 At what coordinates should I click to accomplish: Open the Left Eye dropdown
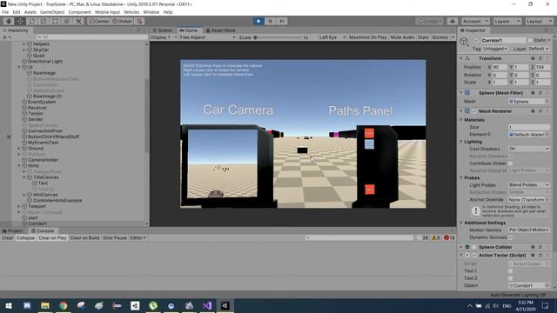[x=332, y=37]
